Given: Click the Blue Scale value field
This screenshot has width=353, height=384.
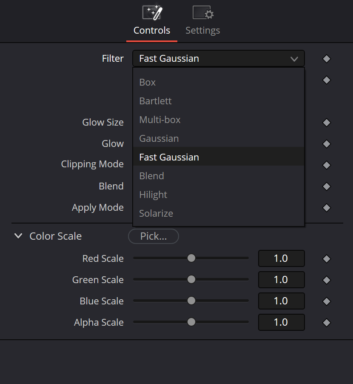Looking at the screenshot, I should 281,301.
